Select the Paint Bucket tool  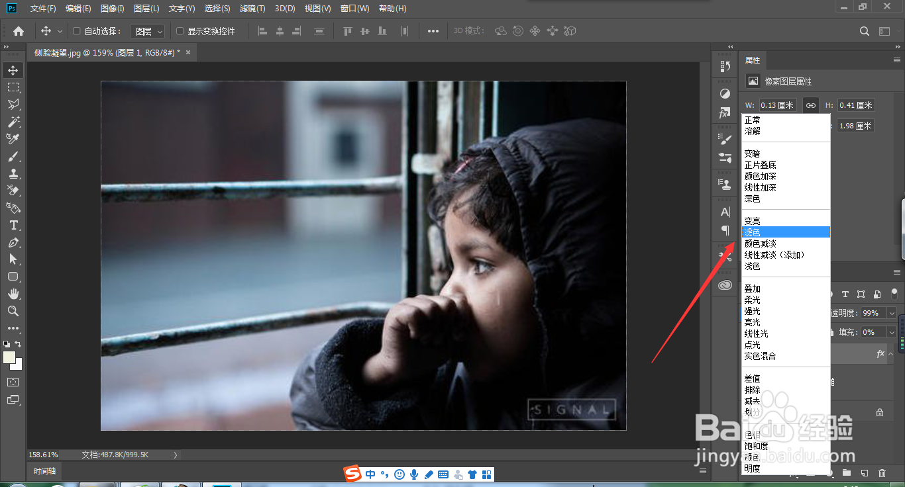13,208
